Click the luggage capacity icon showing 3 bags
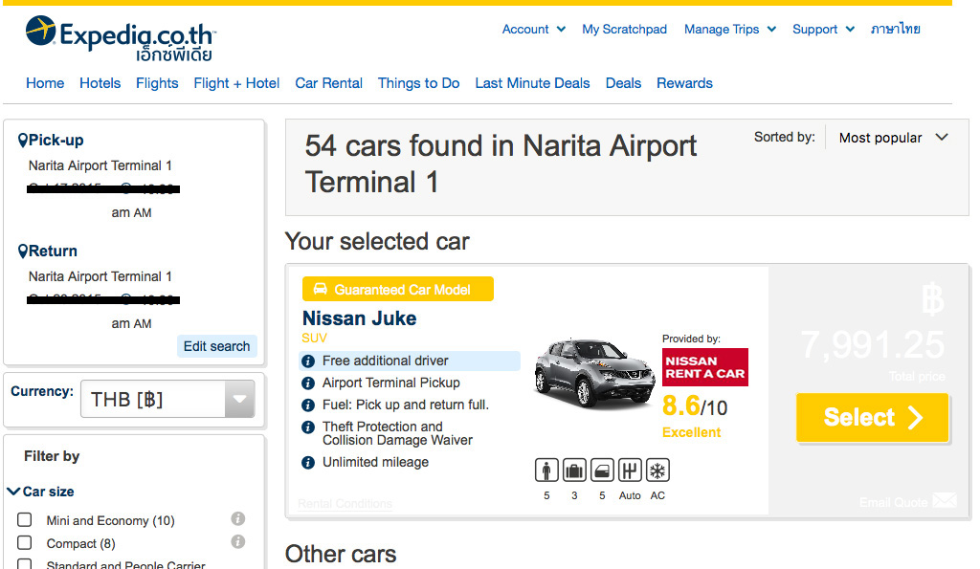The height and width of the screenshot is (569, 980). coord(573,470)
